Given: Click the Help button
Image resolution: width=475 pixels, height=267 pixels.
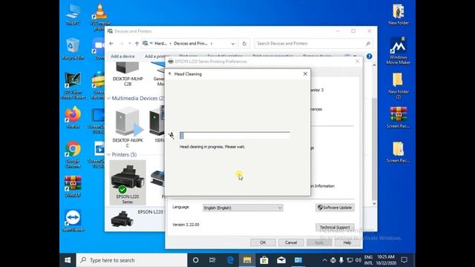Looking at the screenshot, I should tap(347, 243).
